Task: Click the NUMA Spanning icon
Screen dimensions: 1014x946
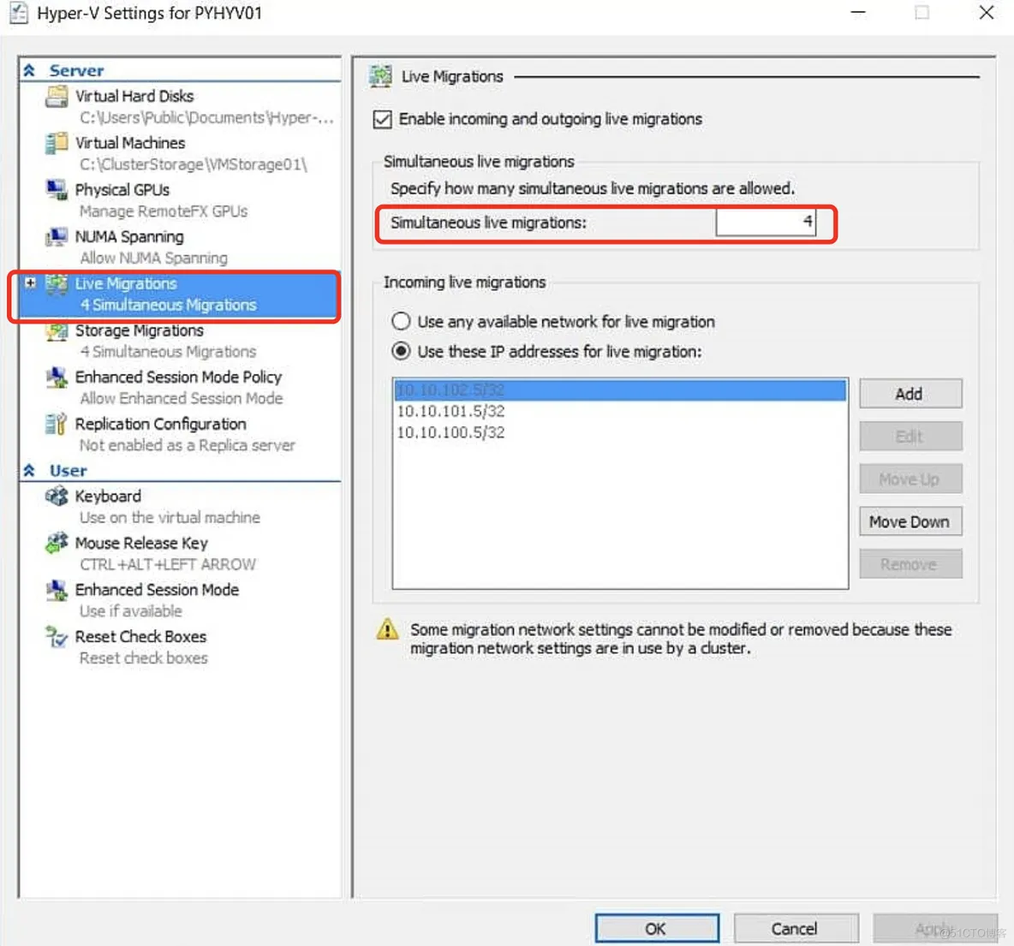Action: (x=57, y=236)
